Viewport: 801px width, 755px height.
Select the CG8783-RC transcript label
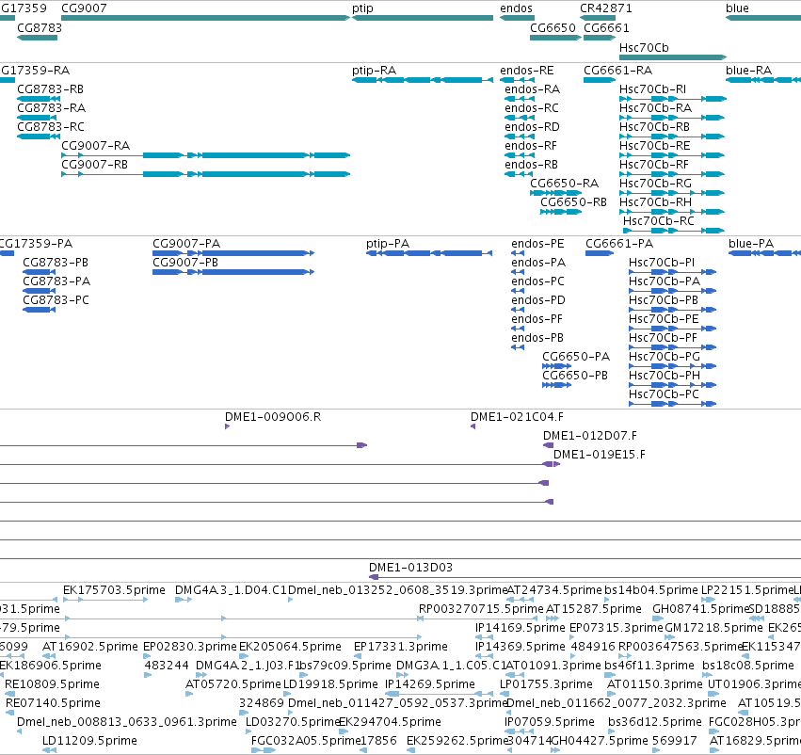(51, 127)
